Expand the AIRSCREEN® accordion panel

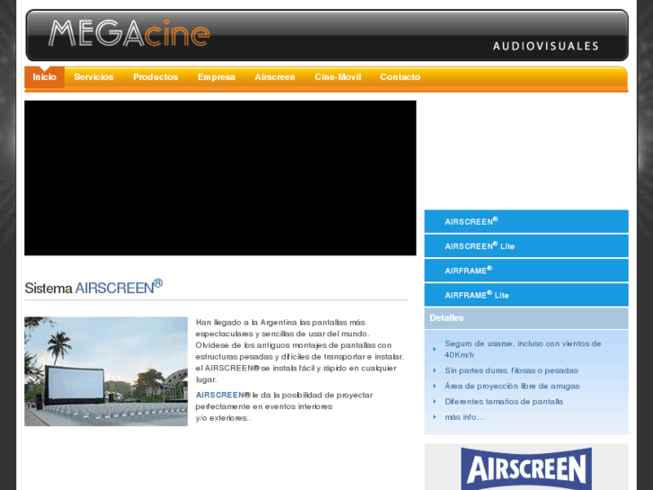pos(526,221)
